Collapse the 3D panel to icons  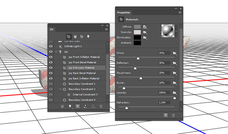point(102,25)
